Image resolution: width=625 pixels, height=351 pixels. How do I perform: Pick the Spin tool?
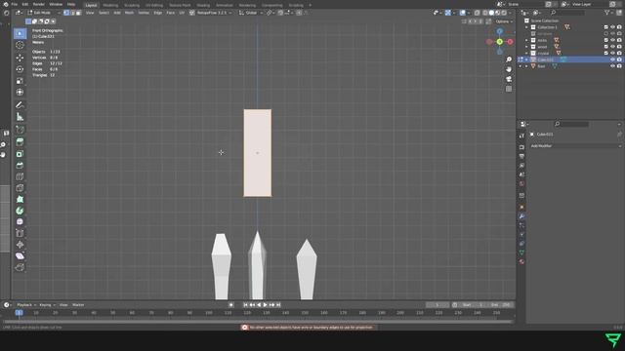click(x=20, y=211)
